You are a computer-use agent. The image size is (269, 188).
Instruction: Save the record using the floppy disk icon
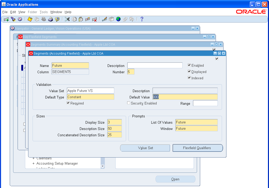[x=30, y=19]
